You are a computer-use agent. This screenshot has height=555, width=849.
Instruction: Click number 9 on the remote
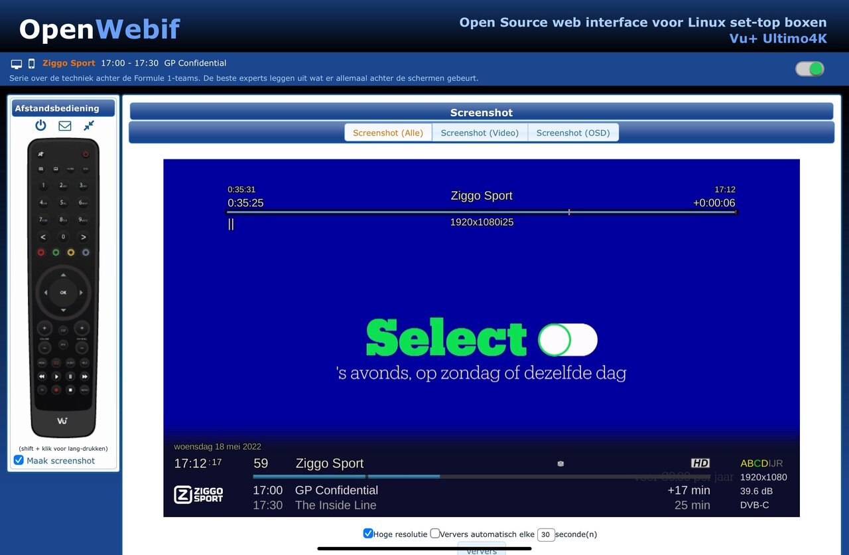point(83,220)
